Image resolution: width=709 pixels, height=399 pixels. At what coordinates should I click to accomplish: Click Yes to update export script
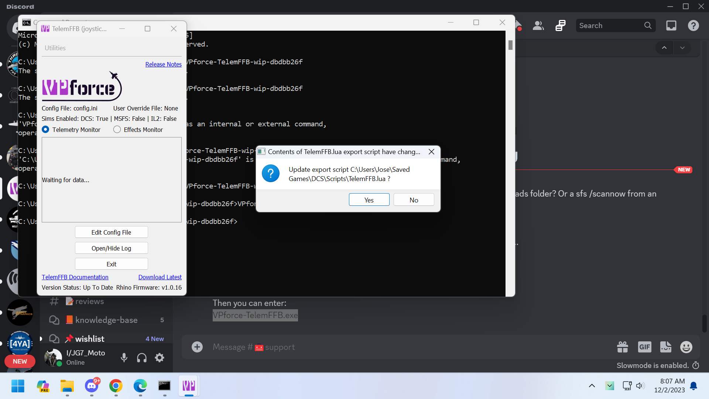(x=369, y=200)
